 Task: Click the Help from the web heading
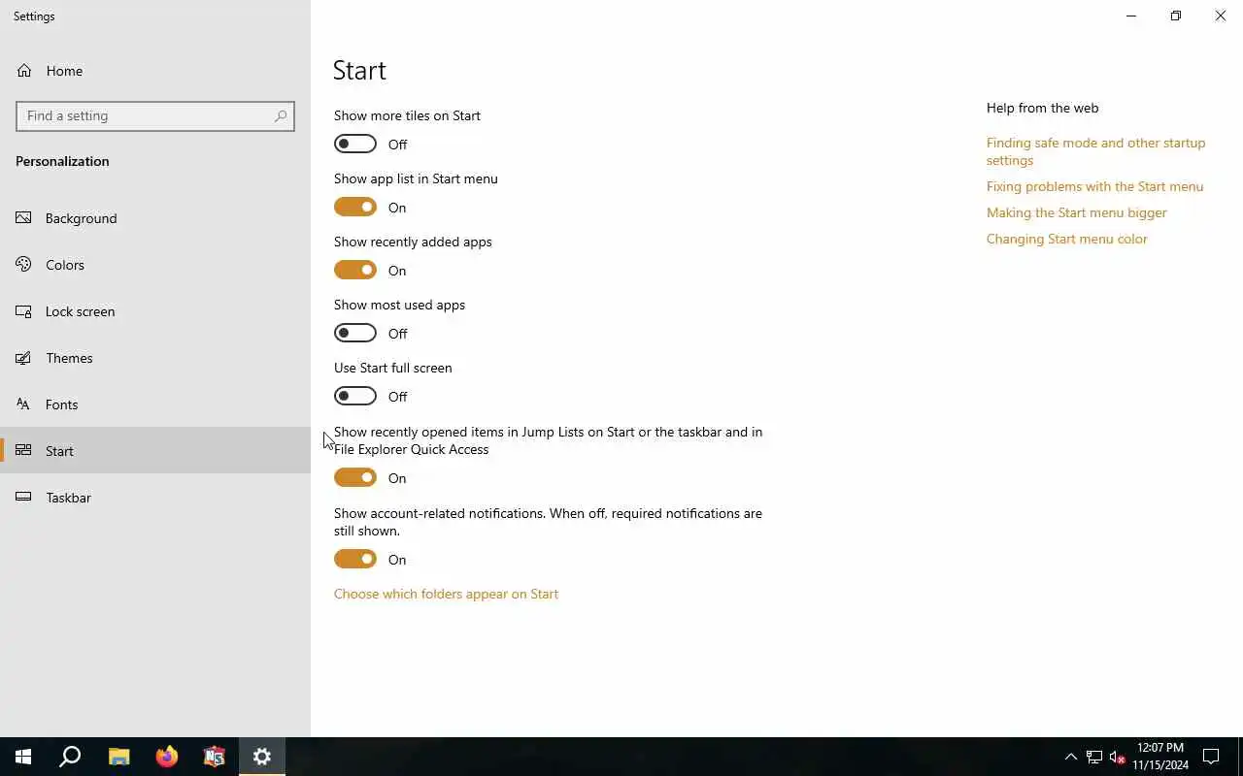pos(1042,108)
